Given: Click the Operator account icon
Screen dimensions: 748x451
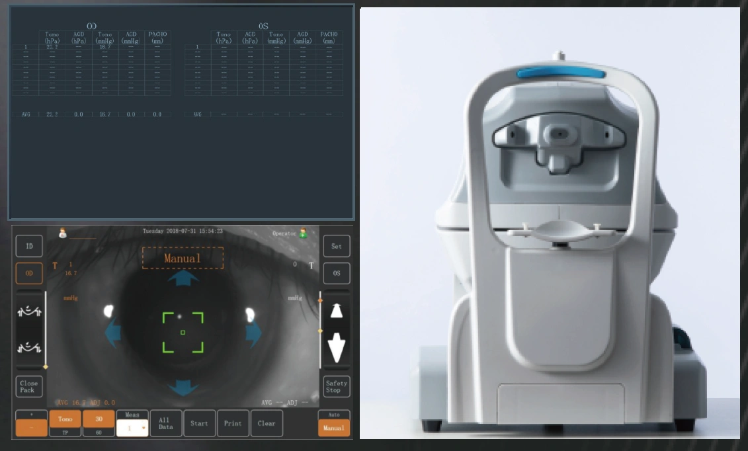Looking at the screenshot, I should pos(303,233).
